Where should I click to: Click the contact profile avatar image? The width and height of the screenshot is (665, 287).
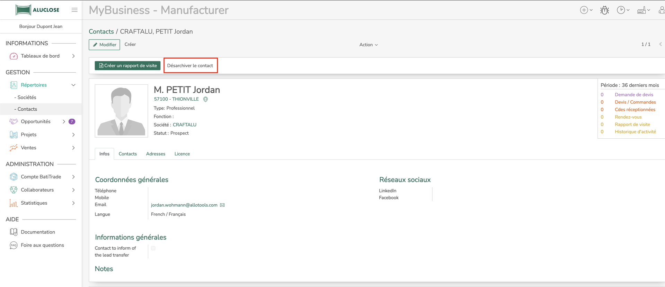pos(121,111)
